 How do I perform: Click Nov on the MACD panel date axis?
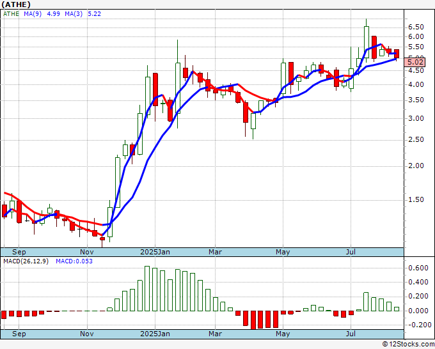(x=87, y=334)
